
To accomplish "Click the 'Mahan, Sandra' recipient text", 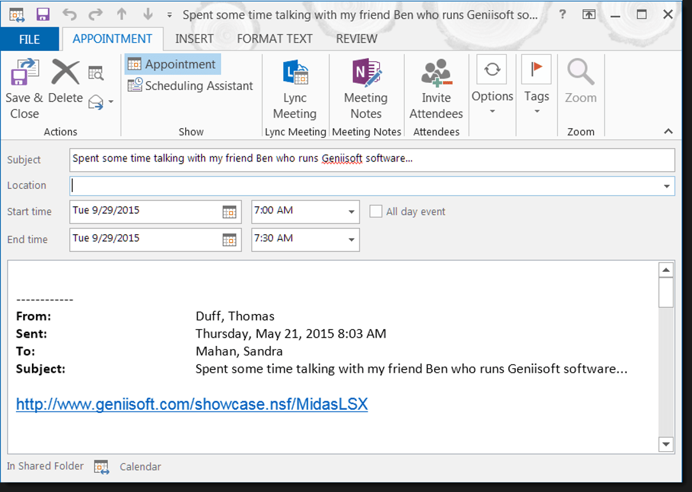I will coord(239,351).
